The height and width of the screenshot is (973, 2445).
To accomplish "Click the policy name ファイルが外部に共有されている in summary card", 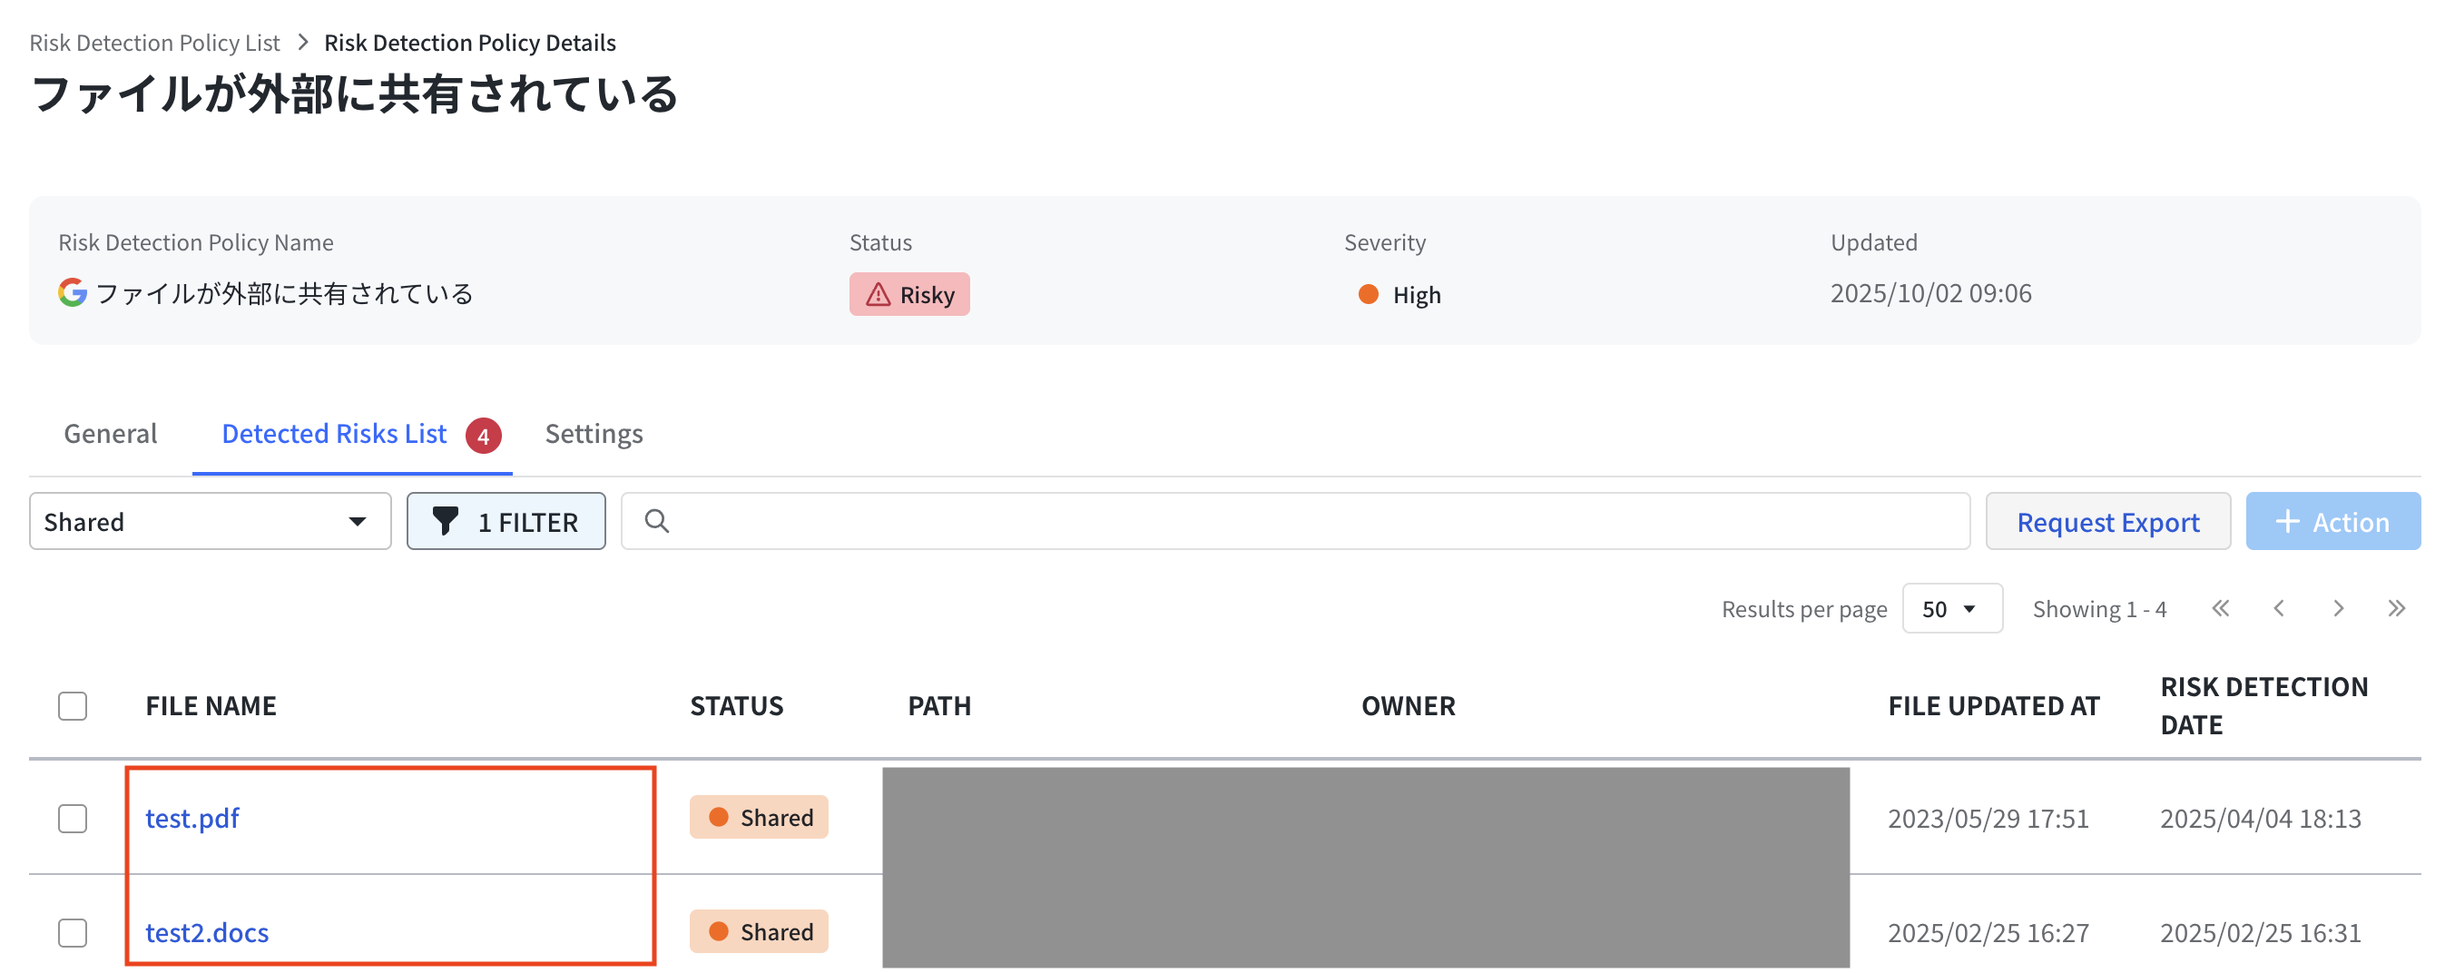I will pyautogui.click(x=285, y=293).
